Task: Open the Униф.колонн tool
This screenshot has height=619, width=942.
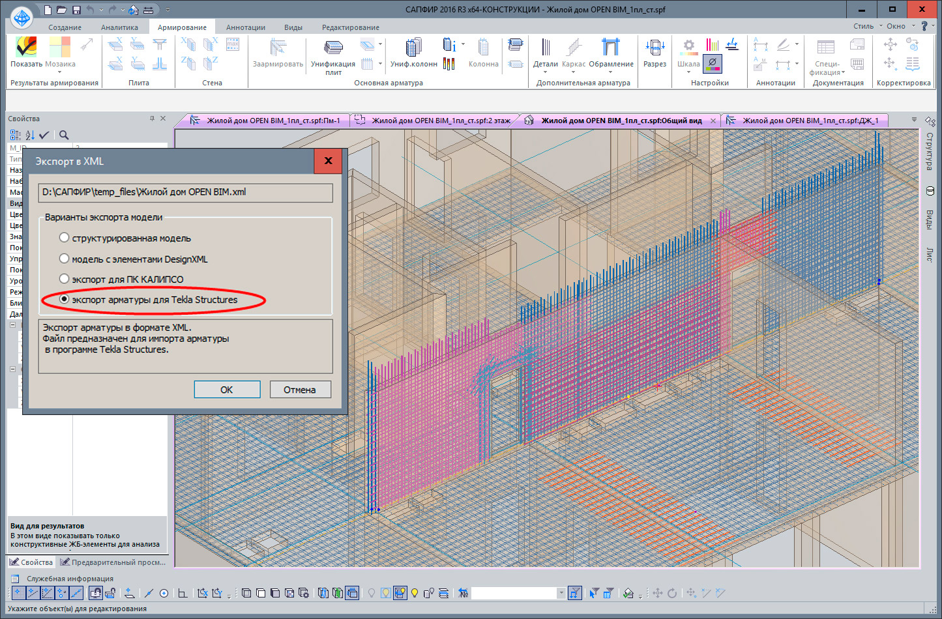Action: tap(413, 48)
